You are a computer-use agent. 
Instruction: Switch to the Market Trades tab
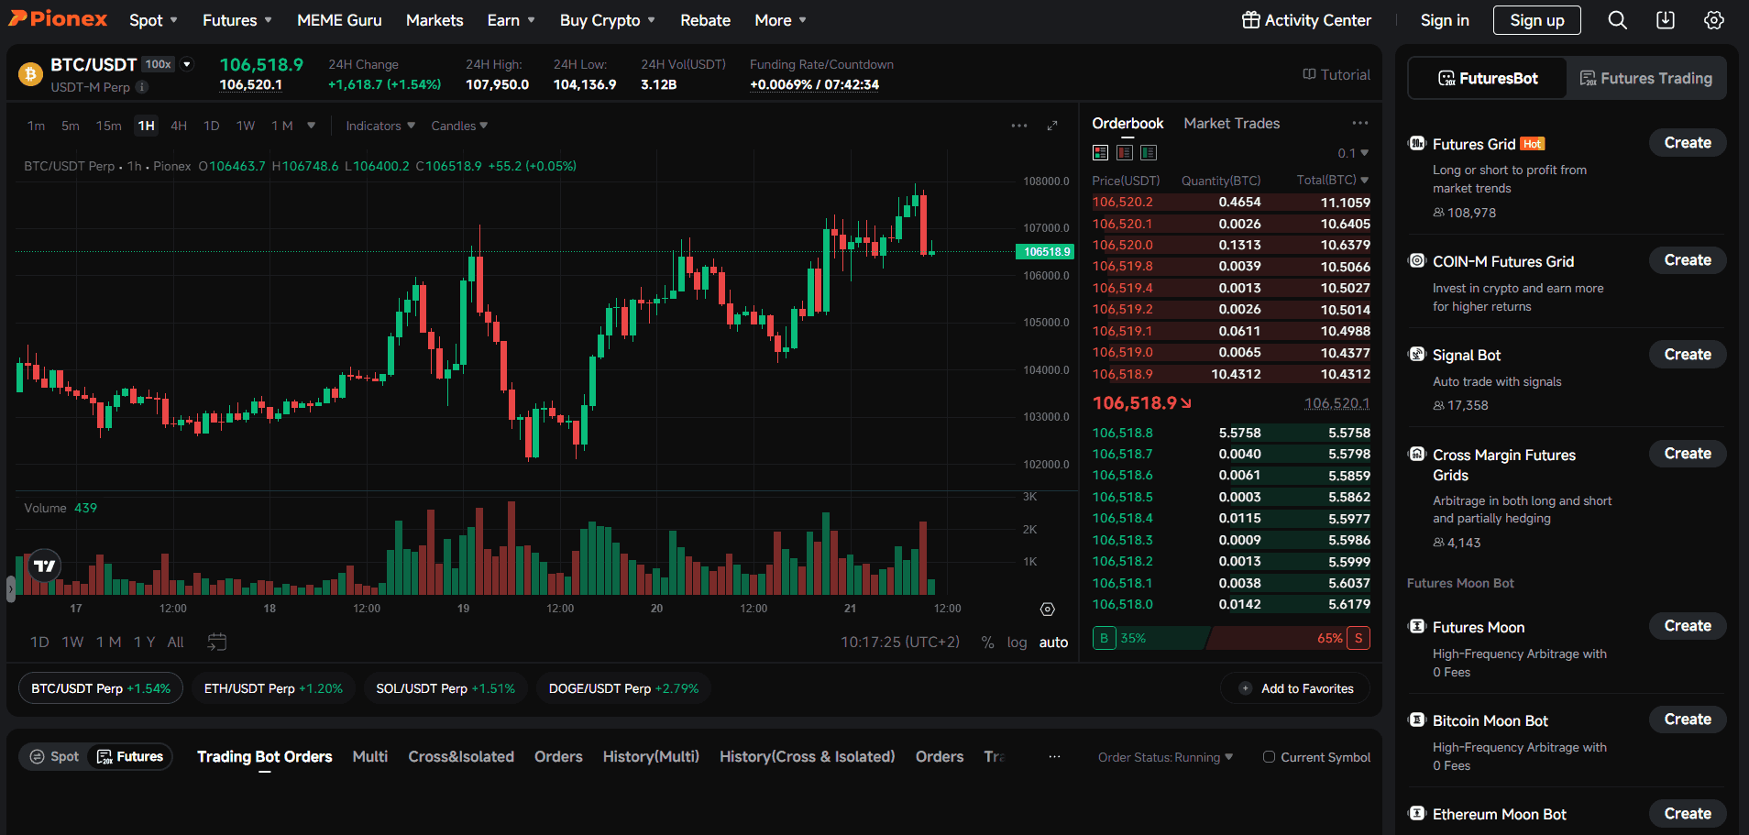(1231, 123)
